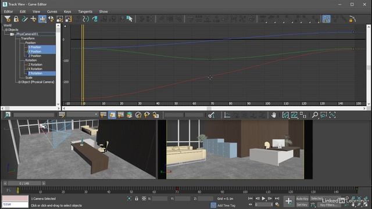Click the teal Select by Cursor arrow icon
The image size is (372, 209).
coord(130,19)
